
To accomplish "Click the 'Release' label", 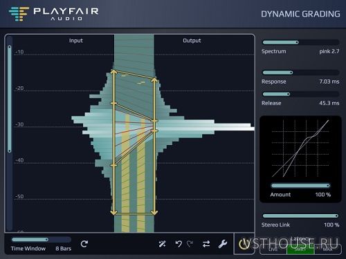I will 271,103.
